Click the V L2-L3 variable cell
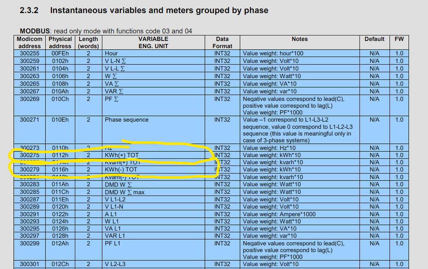Screen dimensions: 428x269 click(x=115, y=264)
